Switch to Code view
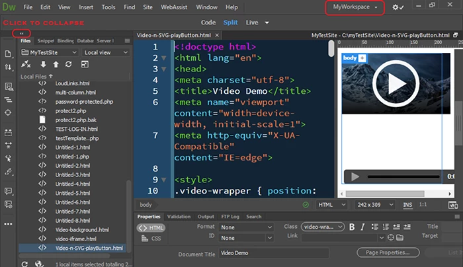 point(208,22)
